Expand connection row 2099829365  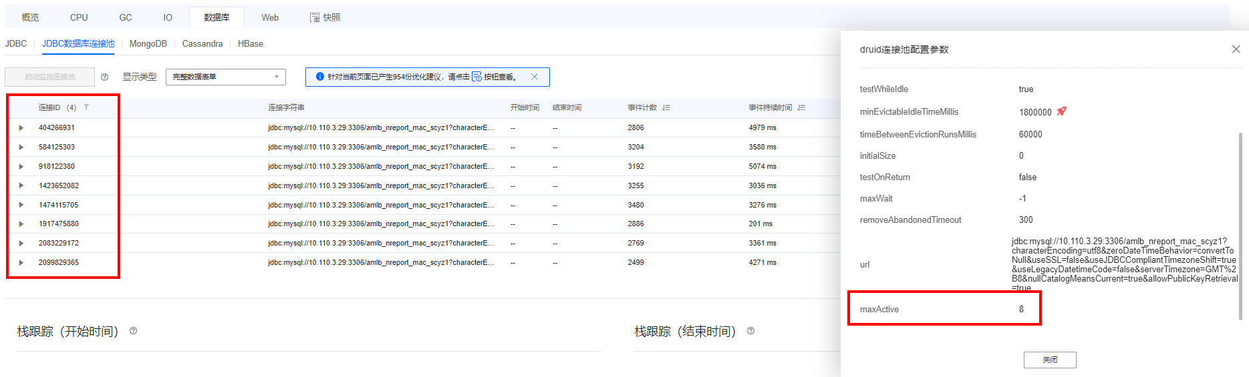click(x=21, y=262)
